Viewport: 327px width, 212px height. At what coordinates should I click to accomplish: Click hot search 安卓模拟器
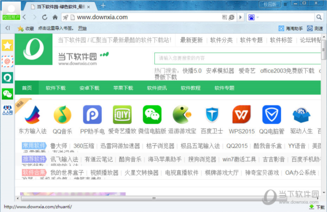(220, 71)
